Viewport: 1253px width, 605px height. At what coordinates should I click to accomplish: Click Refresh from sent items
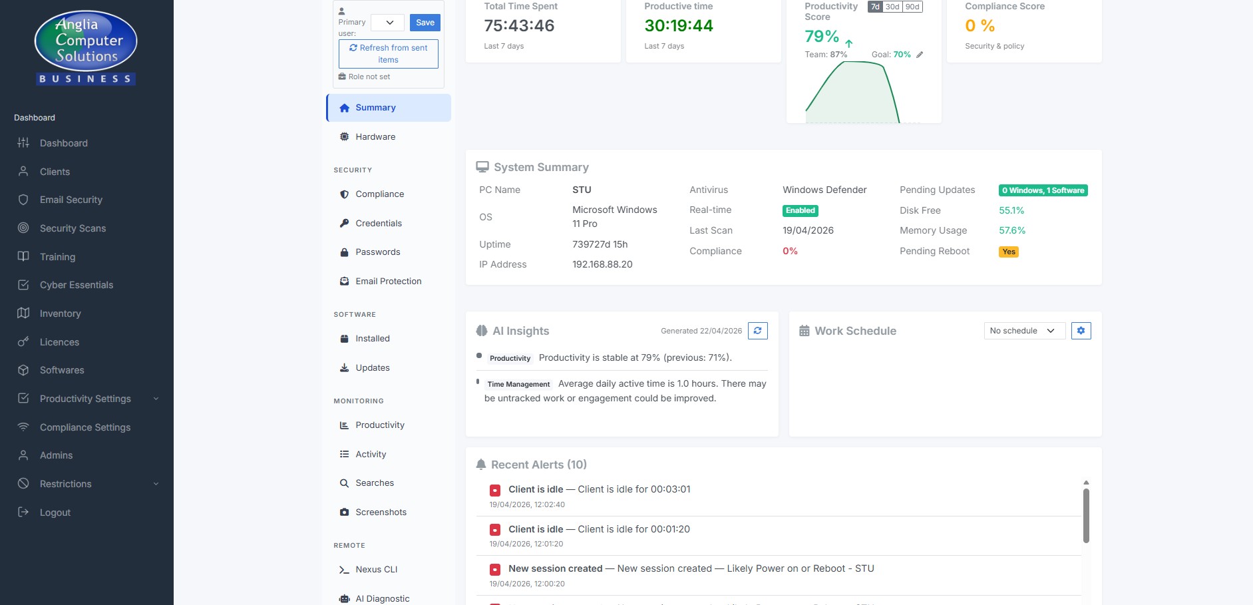coord(388,53)
